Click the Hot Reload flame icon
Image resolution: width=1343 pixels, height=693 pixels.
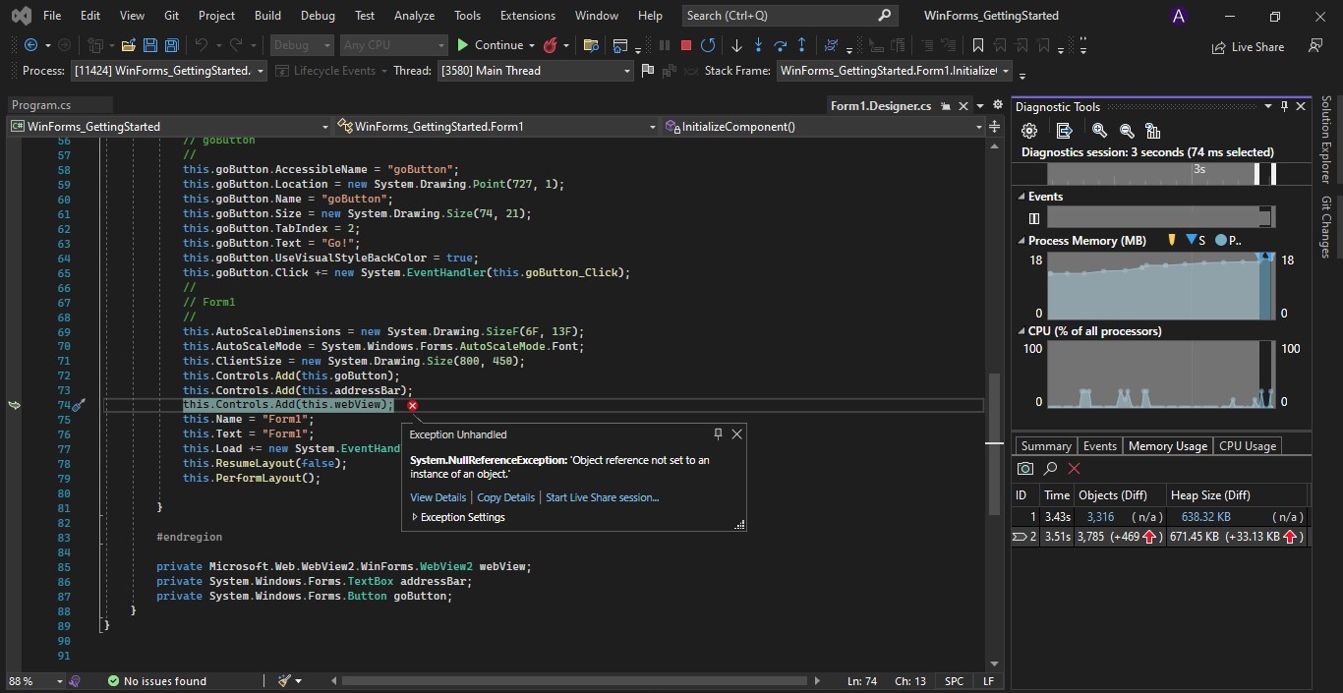point(551,45)
